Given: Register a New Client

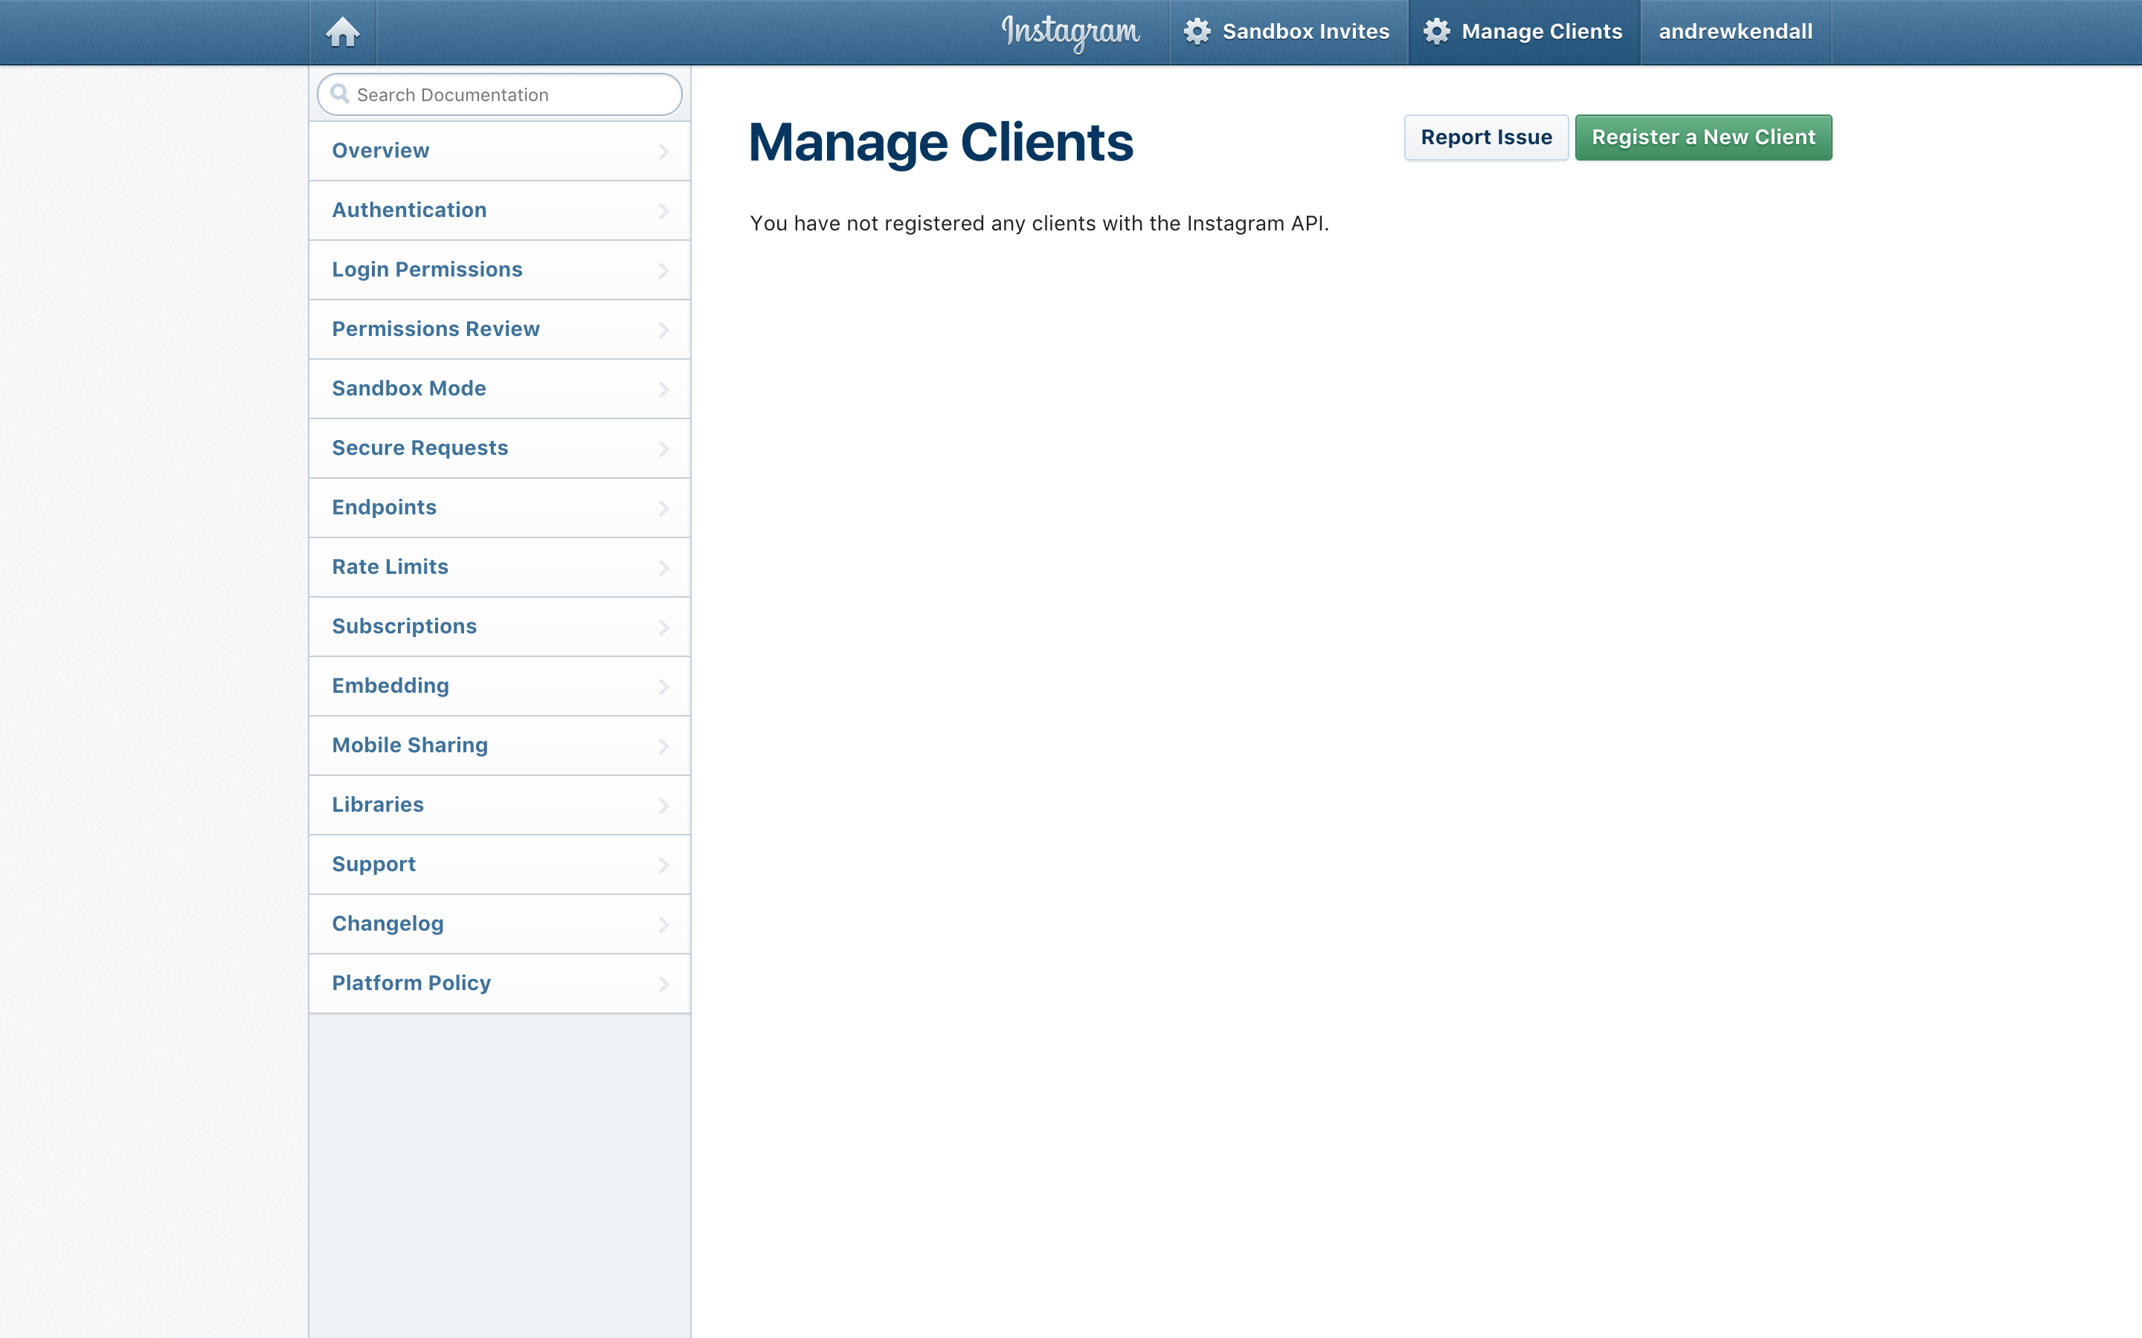Looking at the screenshot, I should pos(1703,138).
